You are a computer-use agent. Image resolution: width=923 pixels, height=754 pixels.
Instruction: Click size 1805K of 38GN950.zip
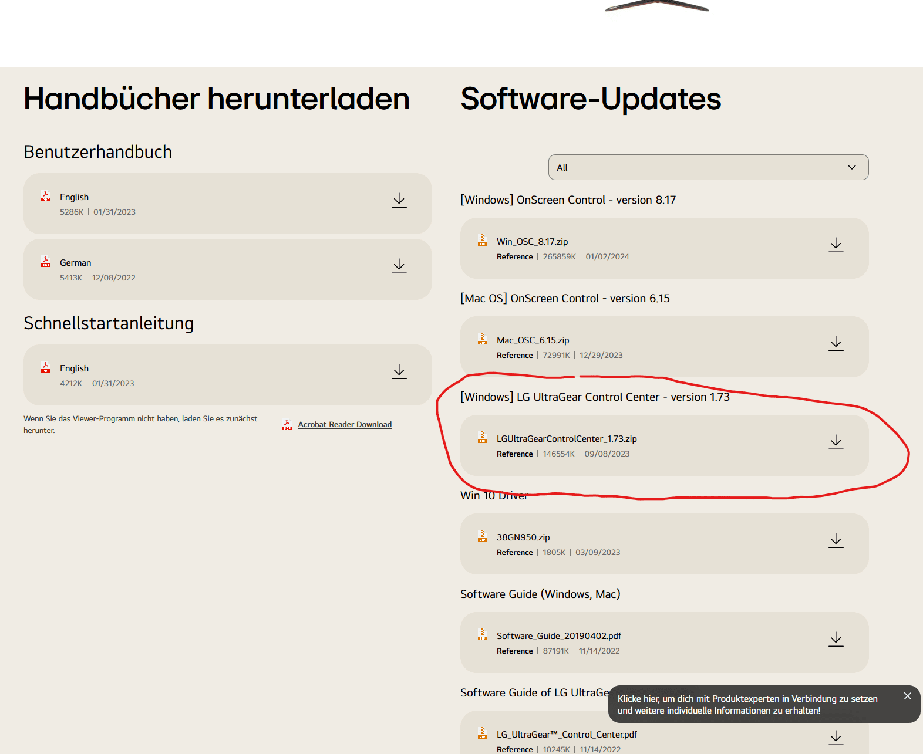pyautogui.click(x=554, y=553)
